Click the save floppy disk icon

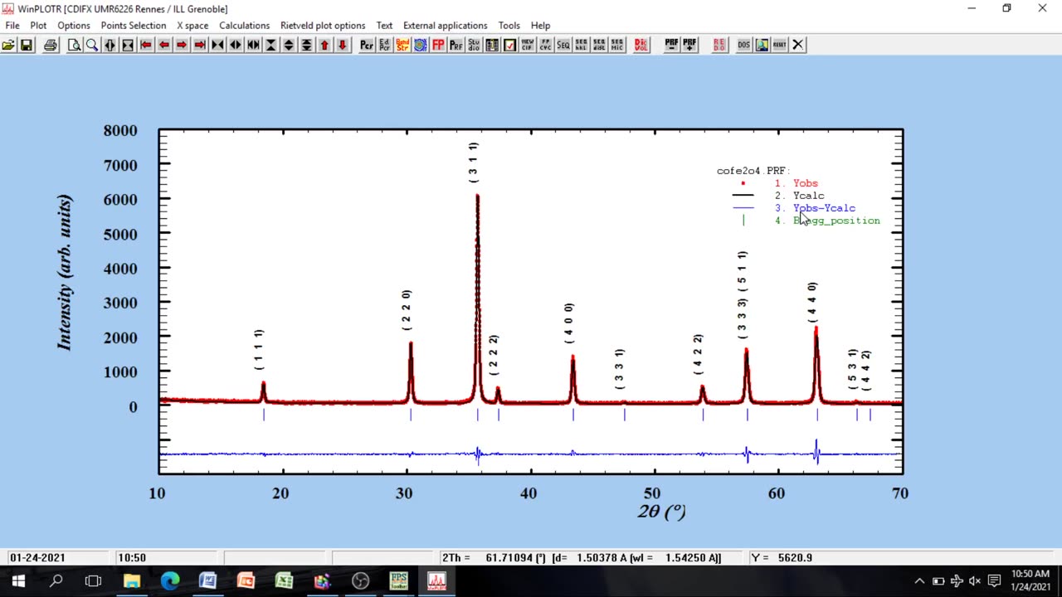click(27, 45)
